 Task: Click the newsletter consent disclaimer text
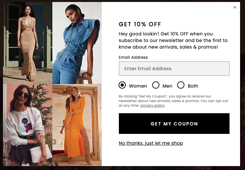point(173,101)
